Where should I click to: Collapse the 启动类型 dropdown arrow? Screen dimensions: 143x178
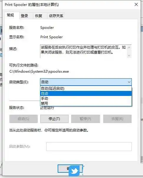[x=129, y=82]
